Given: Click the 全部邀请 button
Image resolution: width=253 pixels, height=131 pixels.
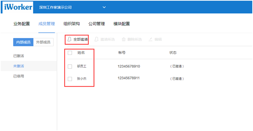Looking at the screenshot, I should [x=78, y=39].
